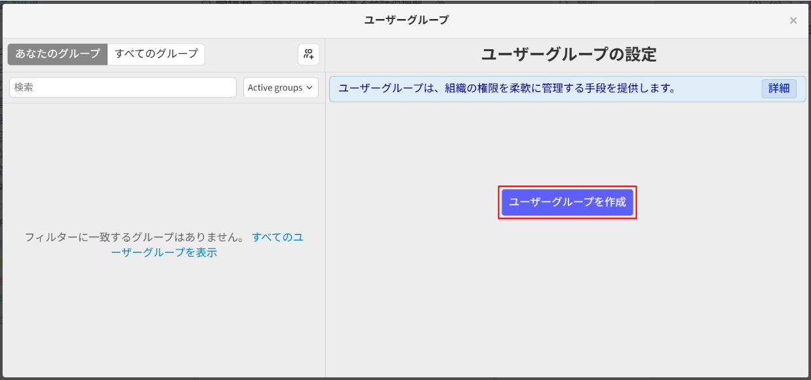Image resolution: width=811 pixels, height=380 pixels.
Task: Focus the 検索 search field
Action: (x=123, y=88)
